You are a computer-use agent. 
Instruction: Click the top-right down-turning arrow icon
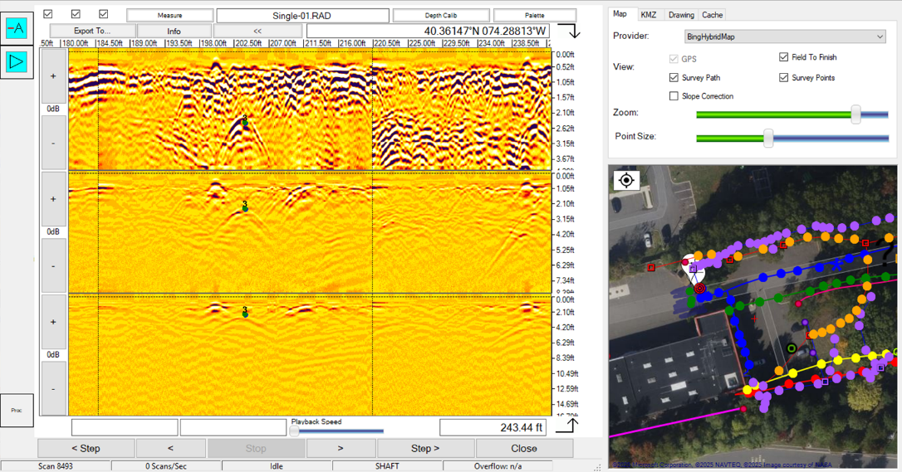[x=570, y=32]
